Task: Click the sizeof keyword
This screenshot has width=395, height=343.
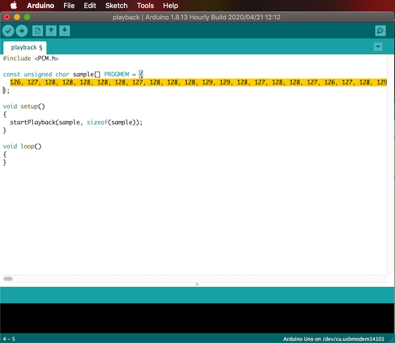Action: [97, 123]
